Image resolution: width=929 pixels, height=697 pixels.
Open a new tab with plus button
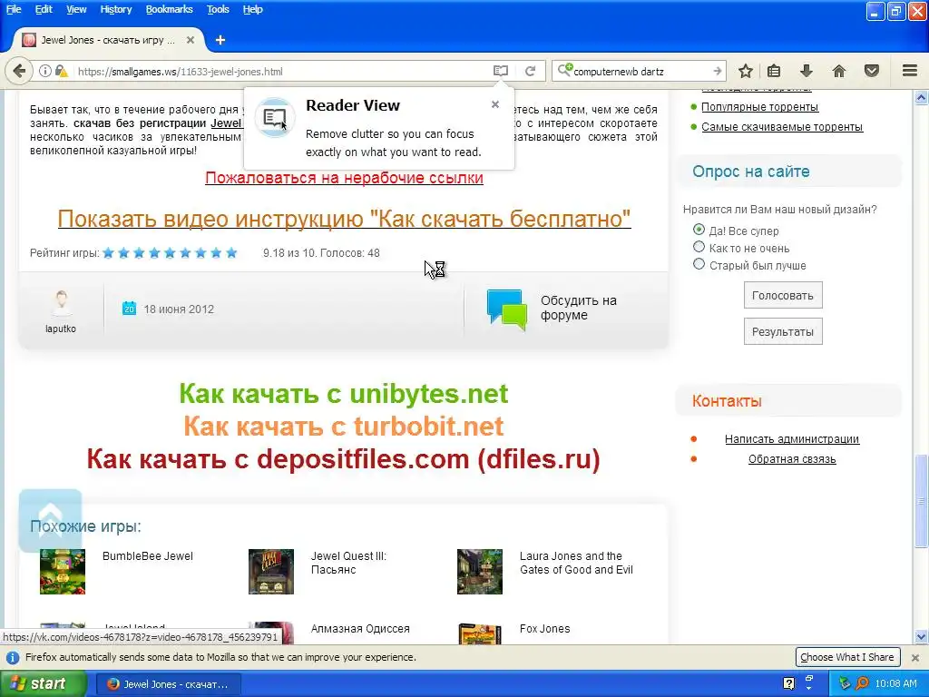point(220,40)
